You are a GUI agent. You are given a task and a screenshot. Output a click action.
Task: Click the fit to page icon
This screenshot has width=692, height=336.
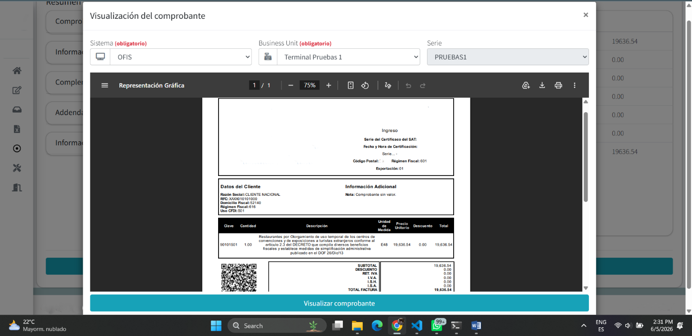click(x=351, y=86)
